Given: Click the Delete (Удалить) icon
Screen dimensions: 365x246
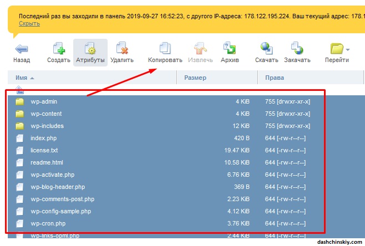Looking at the screenshot, I should click(x=121, y=49).
